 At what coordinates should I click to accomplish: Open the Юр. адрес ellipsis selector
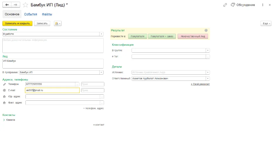[x=102, y=97]
